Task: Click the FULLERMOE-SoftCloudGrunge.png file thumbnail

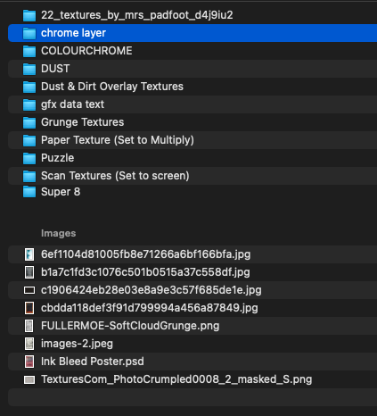Action: click(x=29, y=326)
